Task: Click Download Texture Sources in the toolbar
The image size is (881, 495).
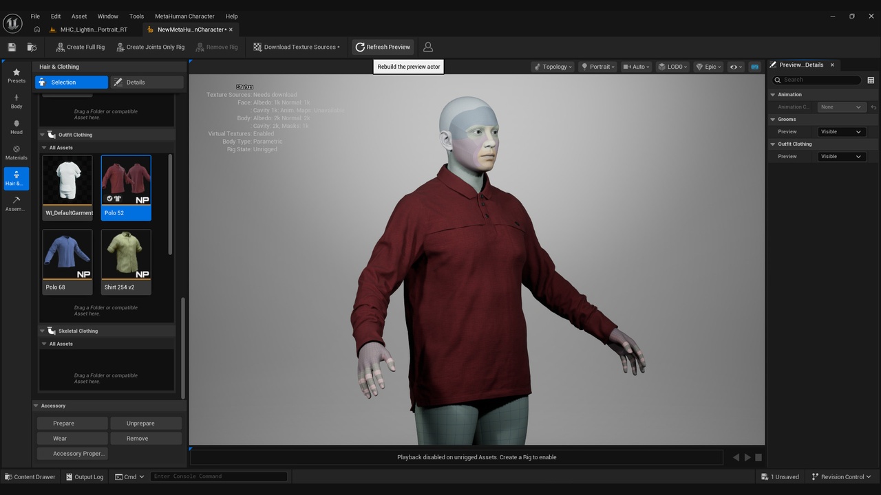Action: (x=296, y=47)
